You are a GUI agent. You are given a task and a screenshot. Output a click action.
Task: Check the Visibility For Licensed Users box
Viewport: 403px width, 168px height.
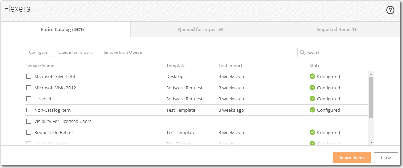pyautogui.click(x=29, y=121)
